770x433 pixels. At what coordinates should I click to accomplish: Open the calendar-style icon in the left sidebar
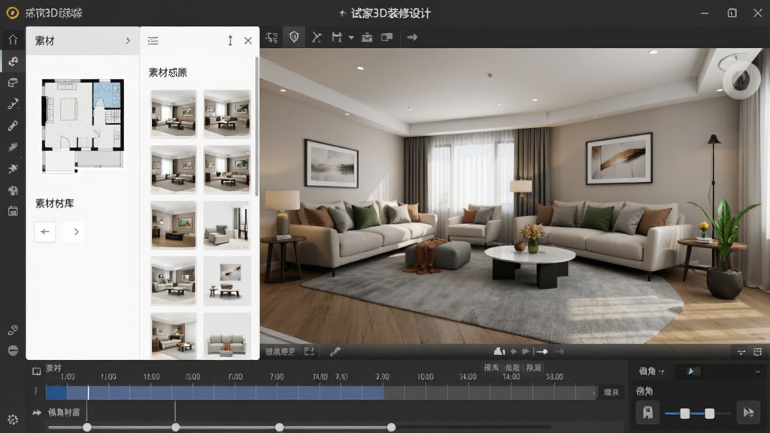[x=13, y=211]
